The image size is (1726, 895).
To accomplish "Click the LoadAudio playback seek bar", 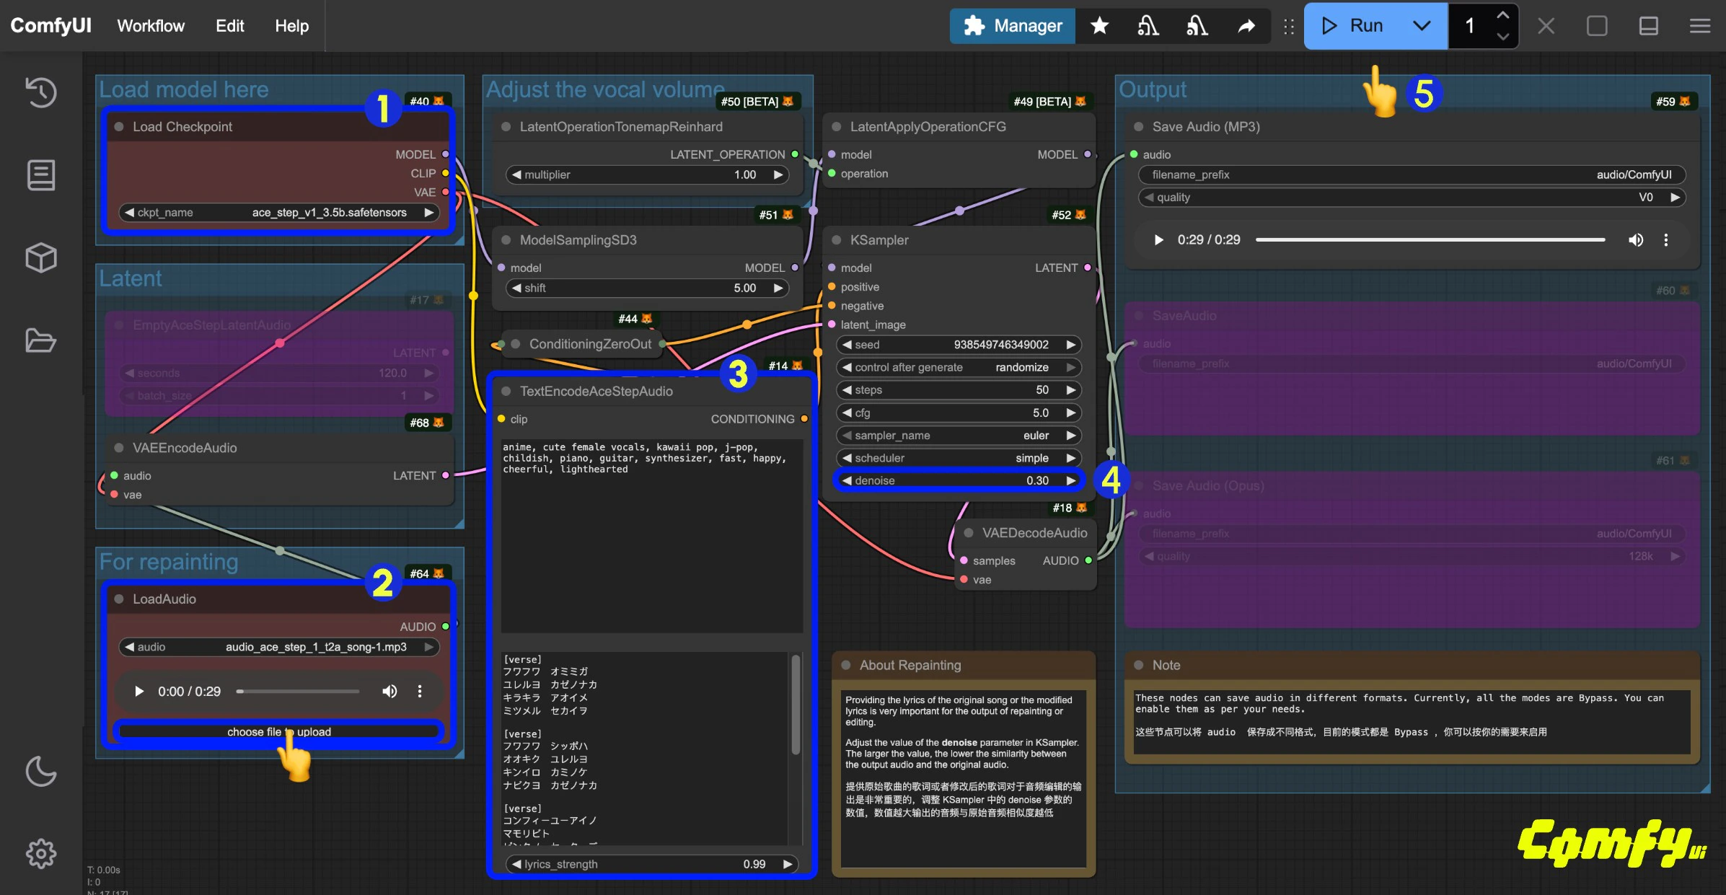I will coord(298,692).
